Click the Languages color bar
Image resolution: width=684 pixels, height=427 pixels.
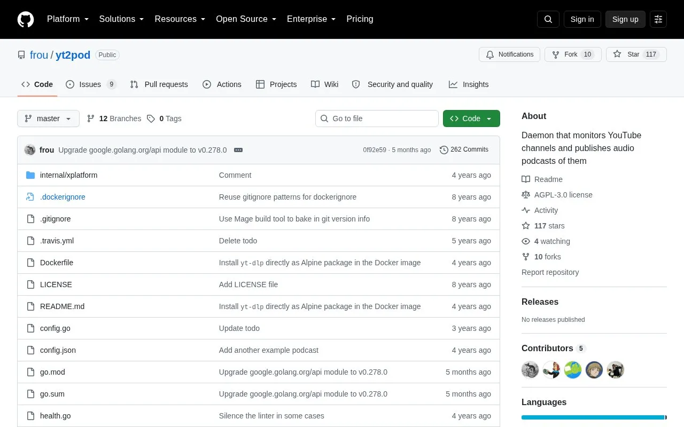pos(594,417)
